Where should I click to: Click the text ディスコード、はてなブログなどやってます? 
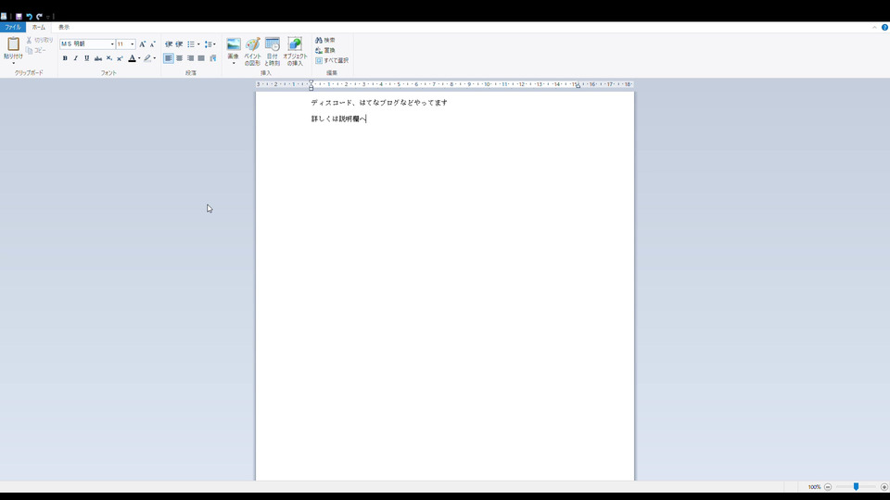[x=379, y=103]
